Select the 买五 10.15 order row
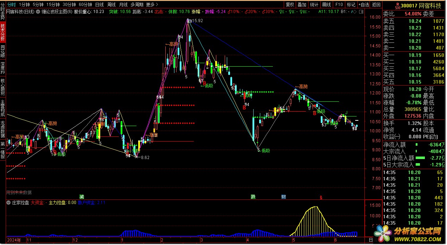This screenshot has width=447, height=245. (414, 82)
